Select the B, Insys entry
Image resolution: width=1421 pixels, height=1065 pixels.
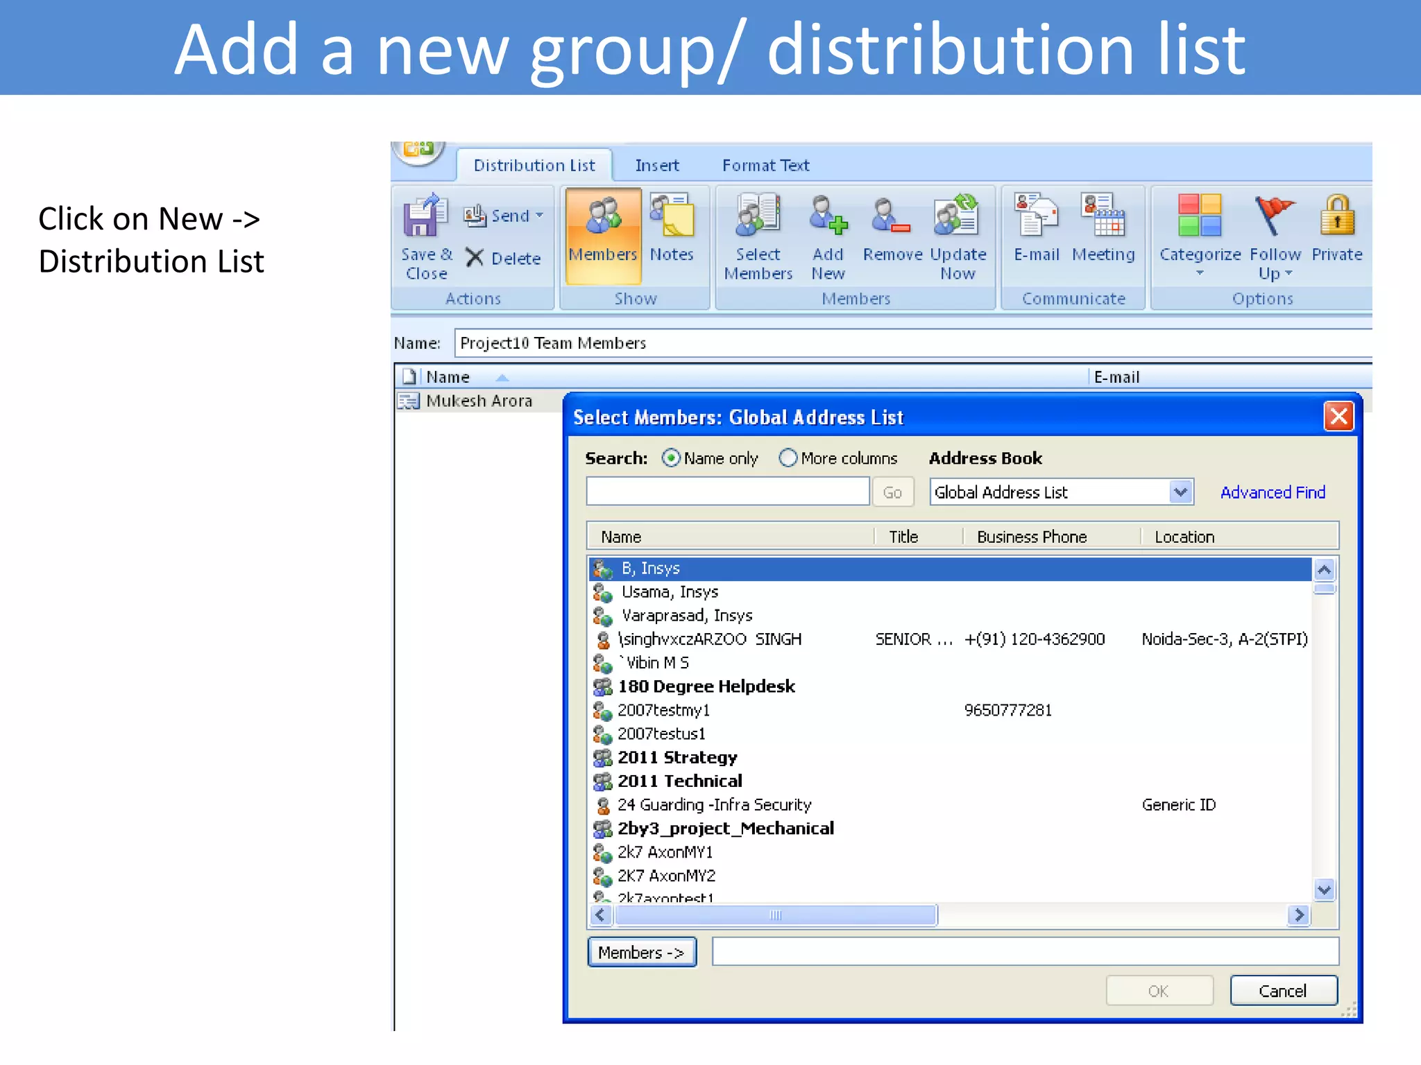[x=950, y=569]
